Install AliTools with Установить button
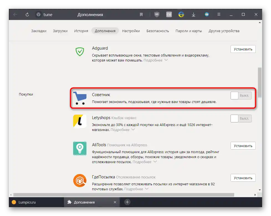Image resolution: width=271 pixels, height=216 pixels. 243,146
